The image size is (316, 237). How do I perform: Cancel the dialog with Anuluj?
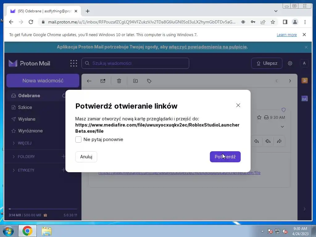coord(86,156)
